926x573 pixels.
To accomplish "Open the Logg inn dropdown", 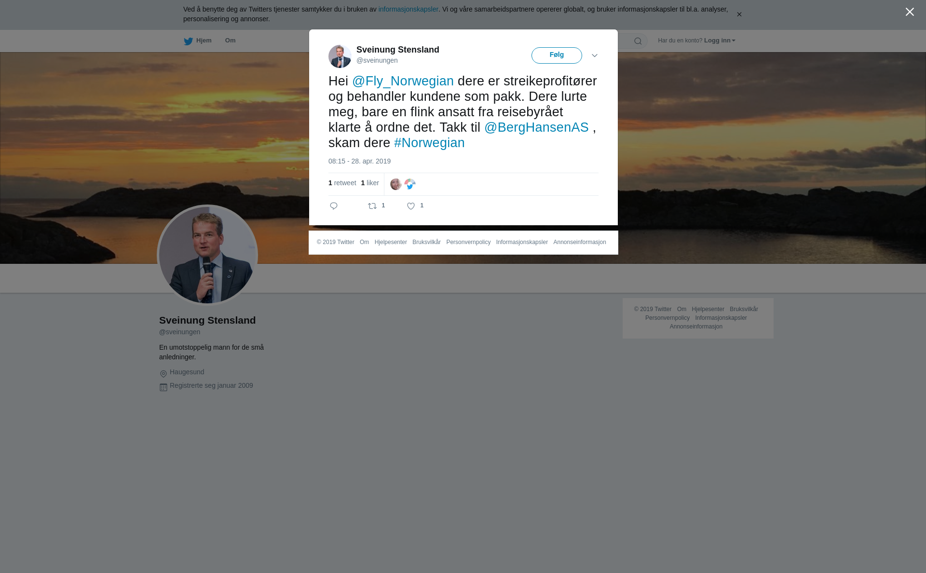I will [720, 41].
